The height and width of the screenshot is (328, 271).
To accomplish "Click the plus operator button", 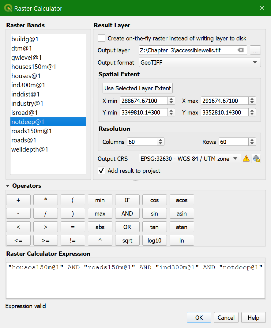I will point(18,200).
